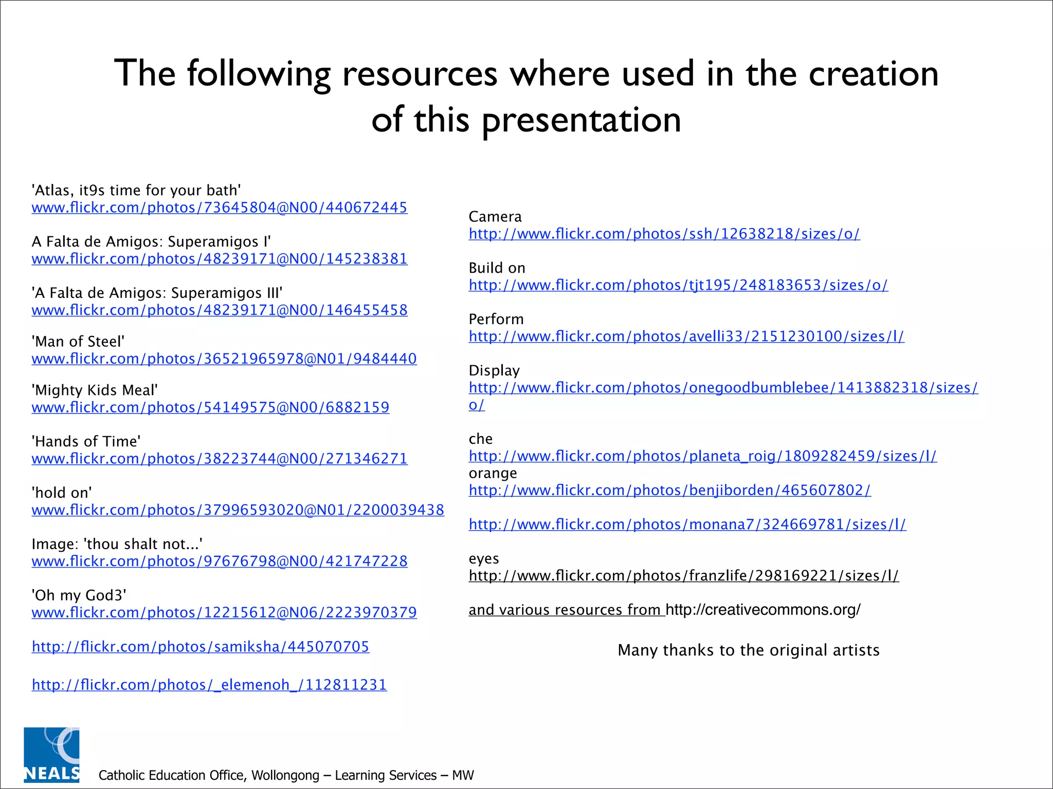Screen dimensions: 1053x789
Task: Click the NEALS logo
Action: 52,755
